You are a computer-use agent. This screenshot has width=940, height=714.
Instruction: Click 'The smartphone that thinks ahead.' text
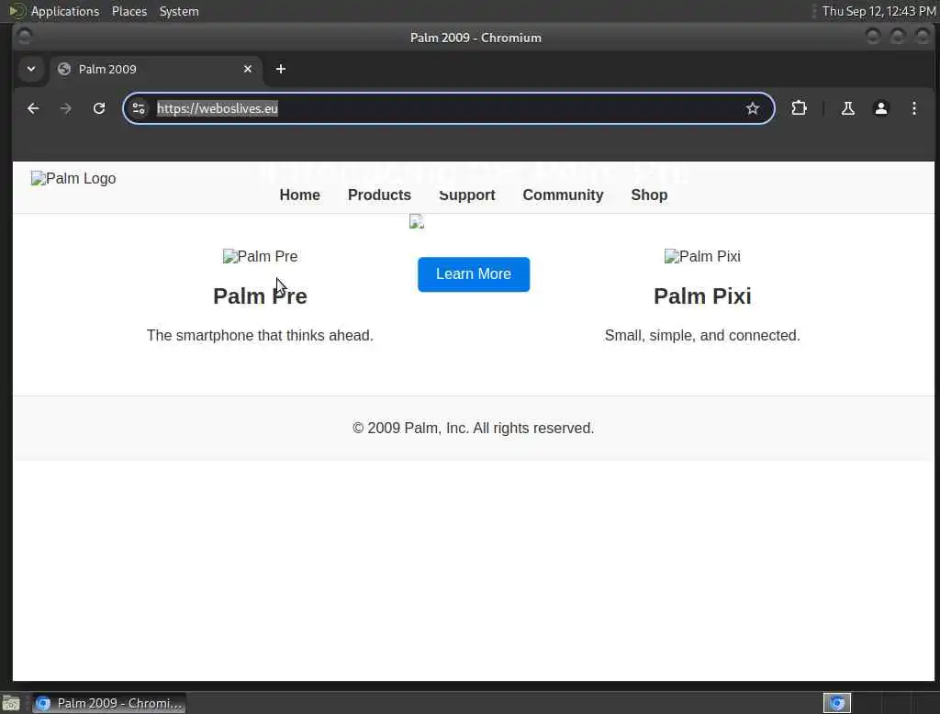(260, 335)
